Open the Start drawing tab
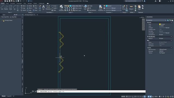Image resolution: width=174 pixels, height=98 pixels. (4, 15)
